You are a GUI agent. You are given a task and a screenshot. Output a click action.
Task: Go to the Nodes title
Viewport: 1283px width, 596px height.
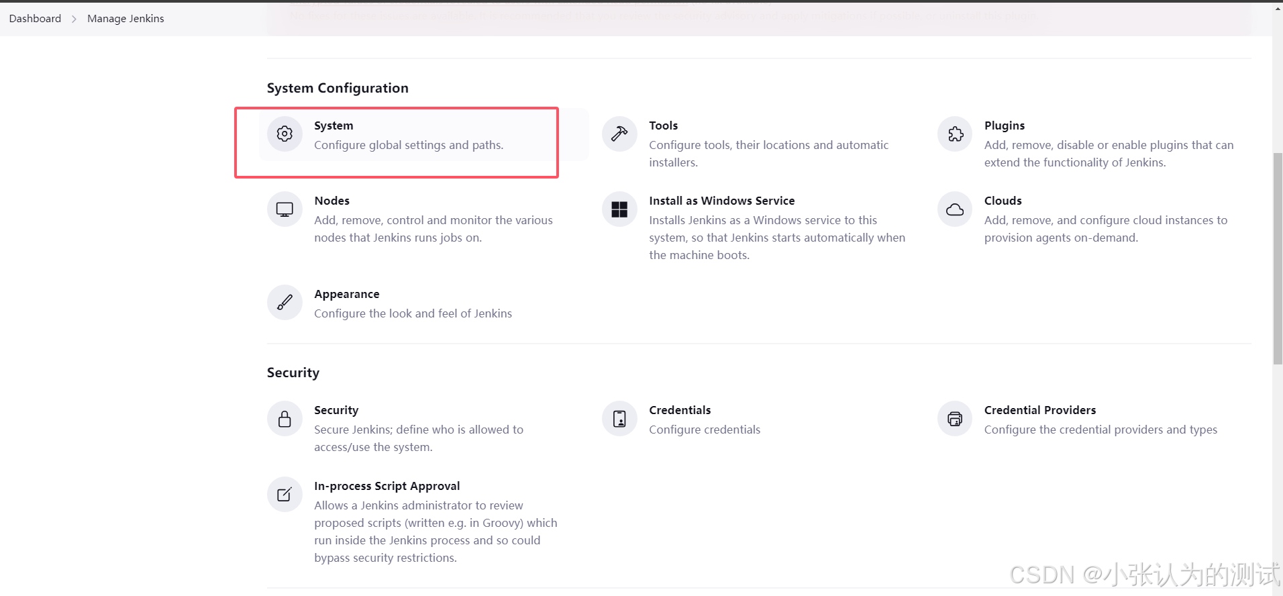[x=332, y=201]
